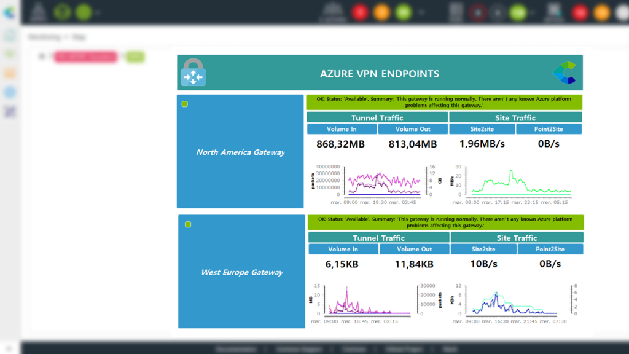
Task: Click West Europe Tunnel Traffic header
Action: [x=378, y=238]
